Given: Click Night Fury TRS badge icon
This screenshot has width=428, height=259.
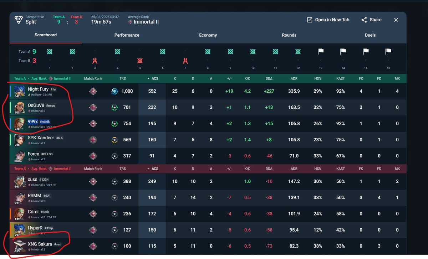Looking at the screenshot, I should tap(115, 91).
